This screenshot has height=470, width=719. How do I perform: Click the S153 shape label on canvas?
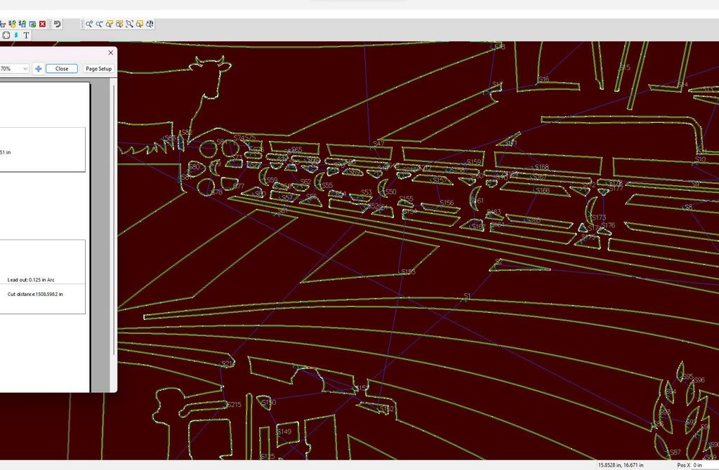click(407, 271)
